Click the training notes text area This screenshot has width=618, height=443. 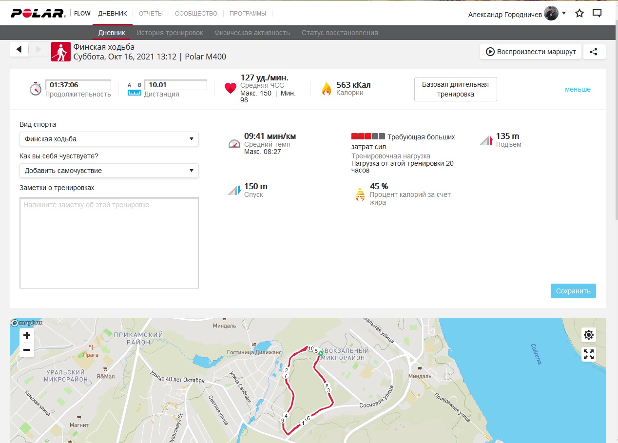click(x=109, y=243)
